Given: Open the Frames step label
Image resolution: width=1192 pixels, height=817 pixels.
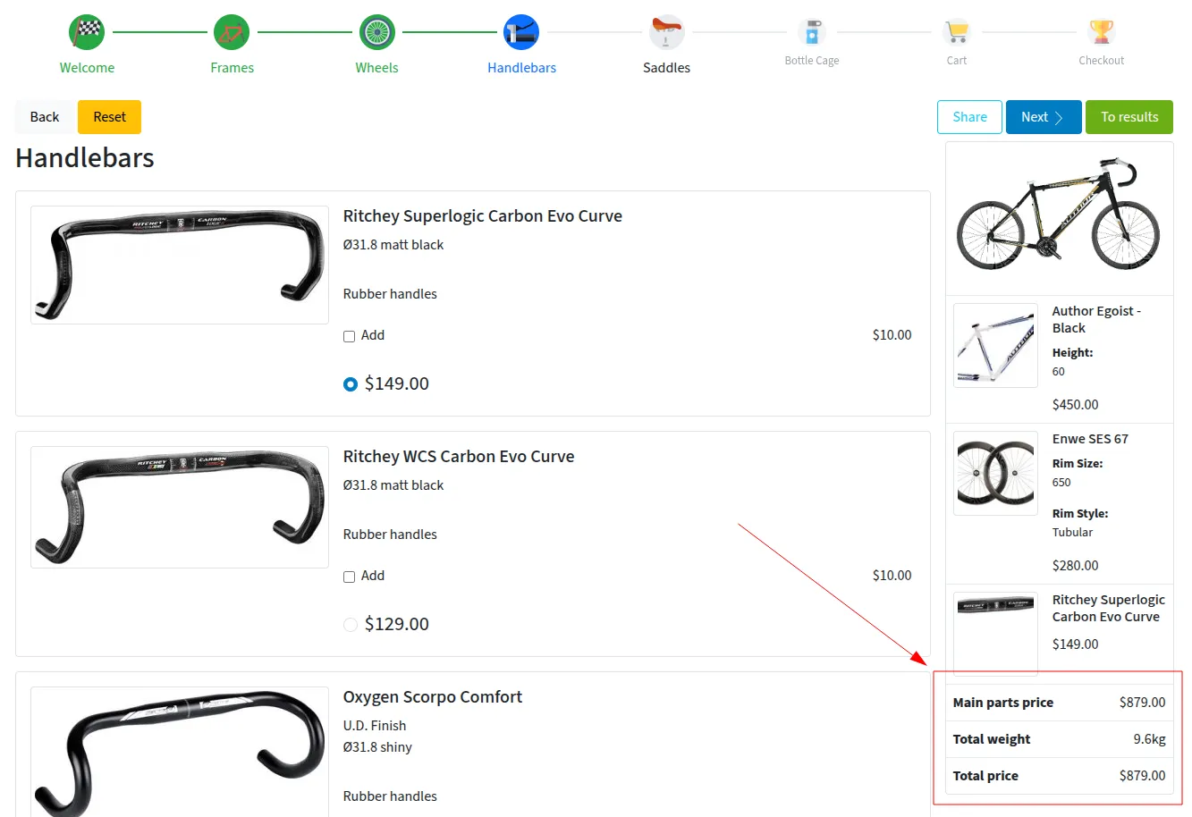Looking at the screenshot, I should 232,68.
